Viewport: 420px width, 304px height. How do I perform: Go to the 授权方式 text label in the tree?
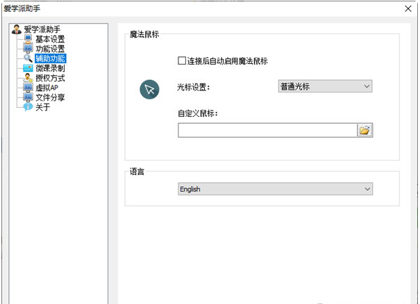50,79
